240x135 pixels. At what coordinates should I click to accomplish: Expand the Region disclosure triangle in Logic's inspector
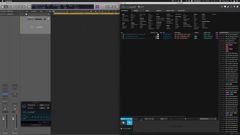(1, 11)
